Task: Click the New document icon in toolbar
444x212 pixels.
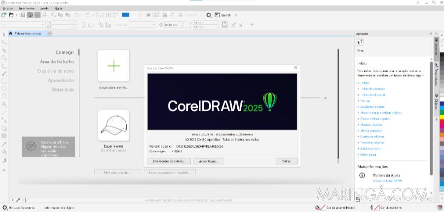Action: pos(4,15)
